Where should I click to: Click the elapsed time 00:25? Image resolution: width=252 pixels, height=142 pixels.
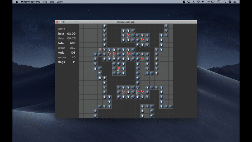point(71,38)
